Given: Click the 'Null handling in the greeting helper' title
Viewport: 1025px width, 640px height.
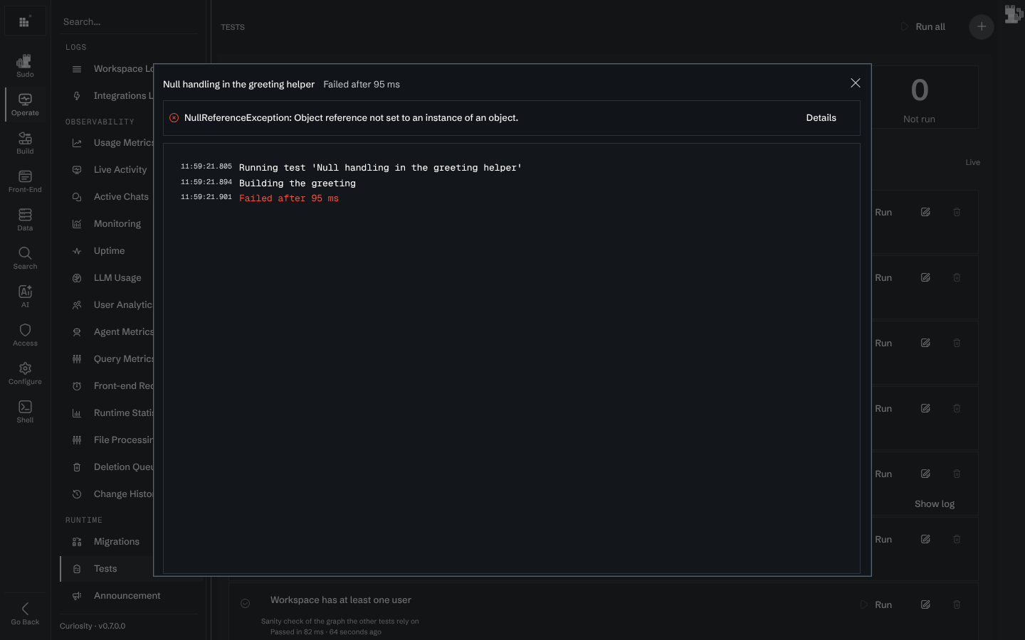Looking at the screenshot, I should click(238, 84).
